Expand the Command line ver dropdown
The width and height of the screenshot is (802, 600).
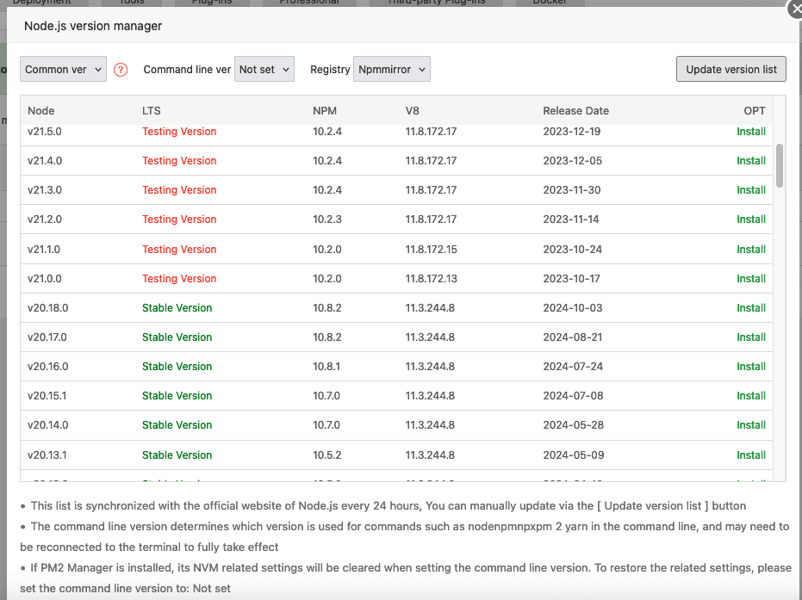pyautogui.click(x=264, y=70)
